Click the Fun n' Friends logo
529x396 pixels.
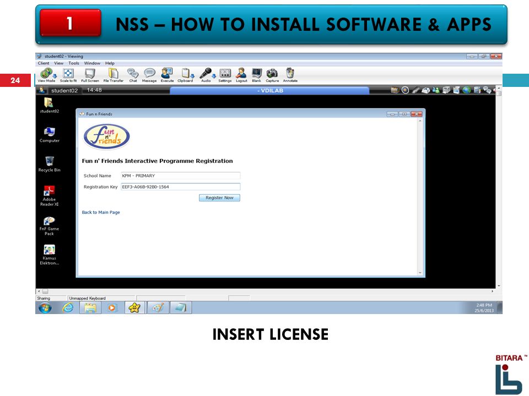click(106, 137)
